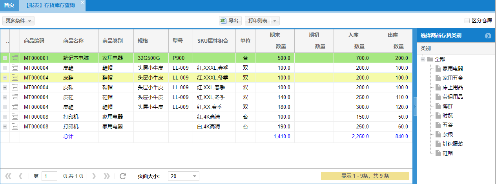This screenshot has width=496, height=184.
Task: Go to the next page arrow
Action: click(94, 176)
